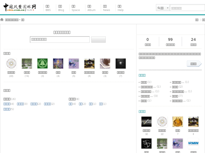Viewport: 205px width, 153px height.
Task: Open the Blog navigation item
Action: pyautogui.click(x=61, y=8)
